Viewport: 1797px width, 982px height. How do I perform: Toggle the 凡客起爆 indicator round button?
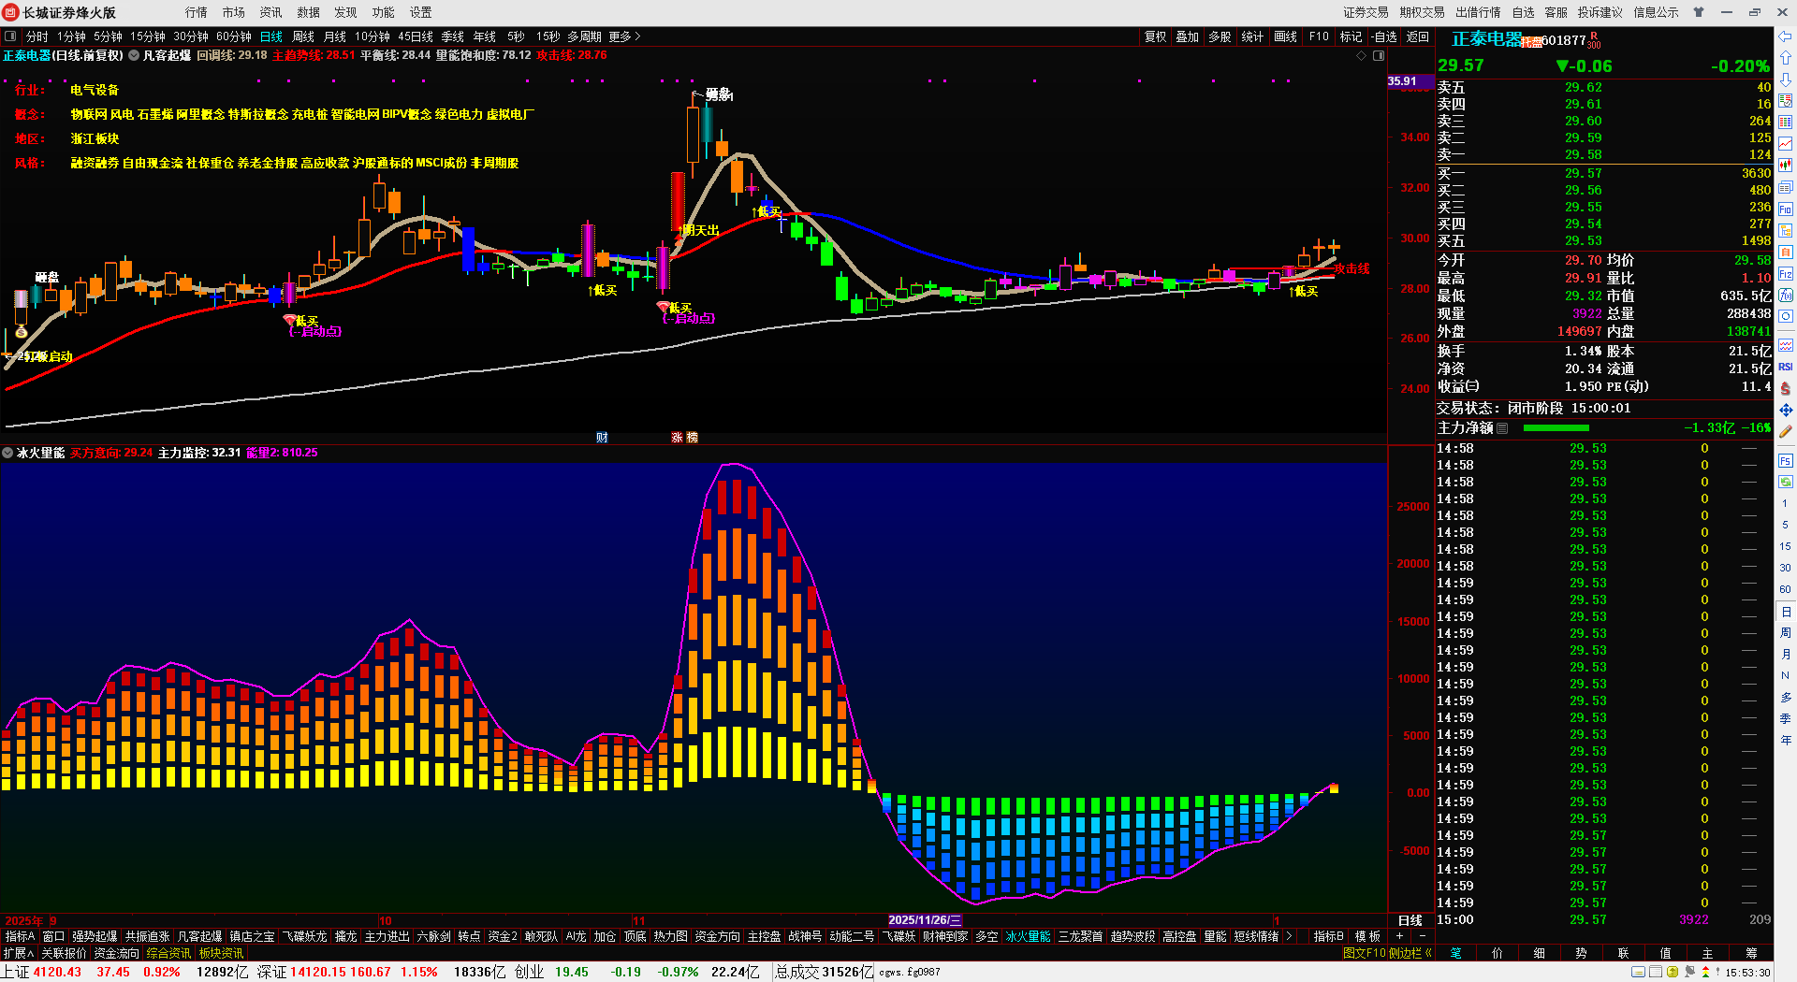point(134,56)
